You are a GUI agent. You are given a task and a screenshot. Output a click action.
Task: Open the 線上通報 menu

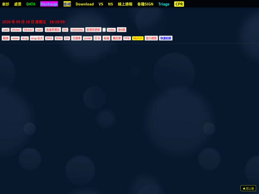tap(125, 4)
